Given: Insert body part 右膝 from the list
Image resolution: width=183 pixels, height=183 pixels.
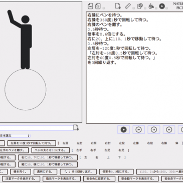Looking at the screenshot, I should click(x=164, y=143).
